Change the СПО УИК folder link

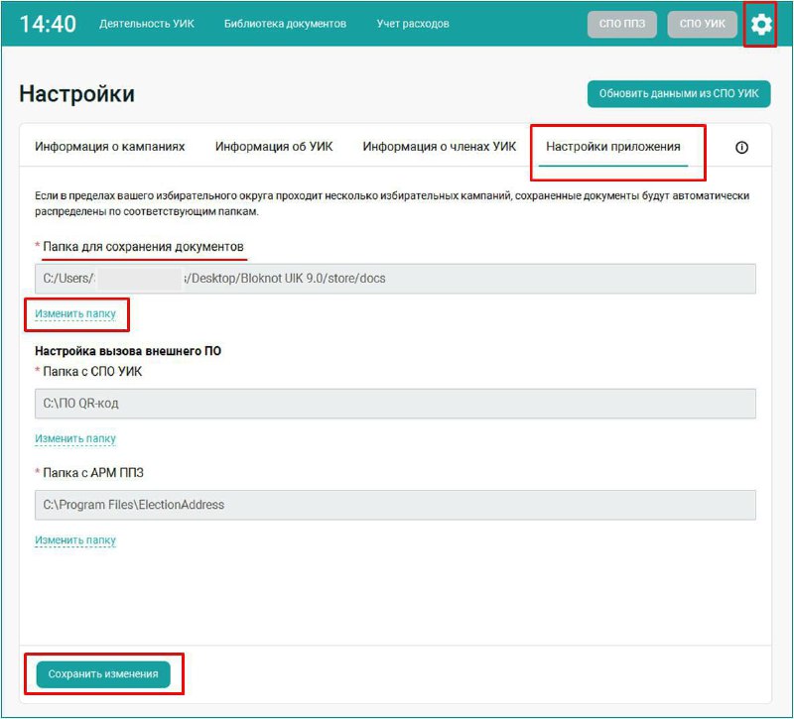pos(75,438)
